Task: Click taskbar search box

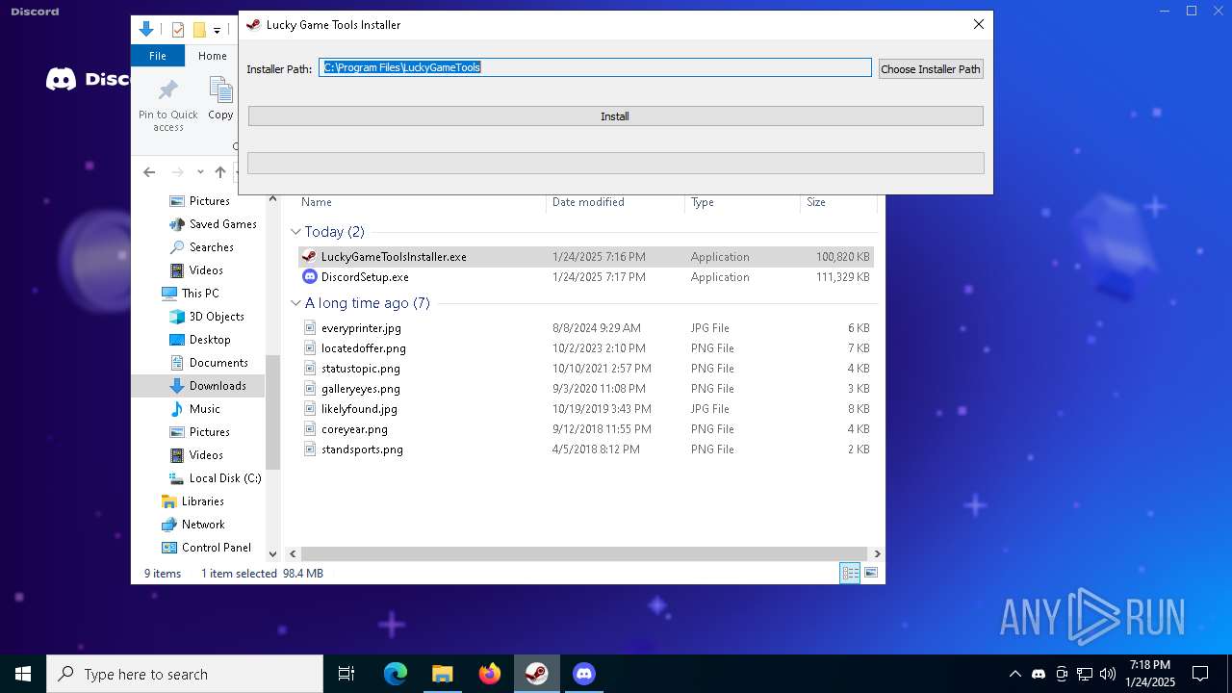Action: click(185, 674)
